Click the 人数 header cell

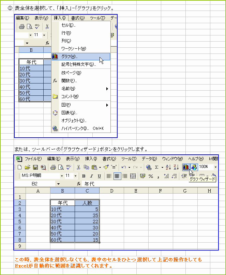tap(87, 203)
